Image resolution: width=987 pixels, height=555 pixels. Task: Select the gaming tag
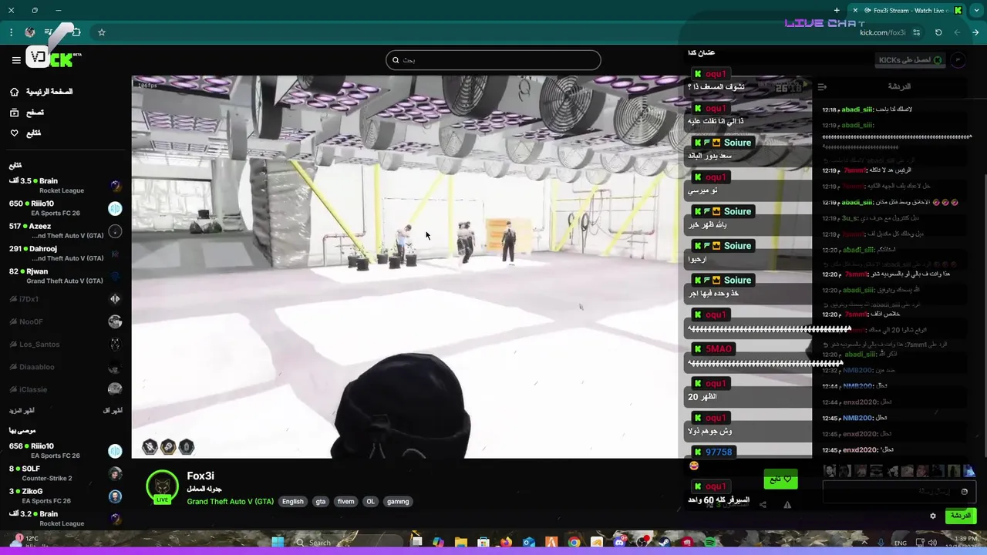[398, 502]
